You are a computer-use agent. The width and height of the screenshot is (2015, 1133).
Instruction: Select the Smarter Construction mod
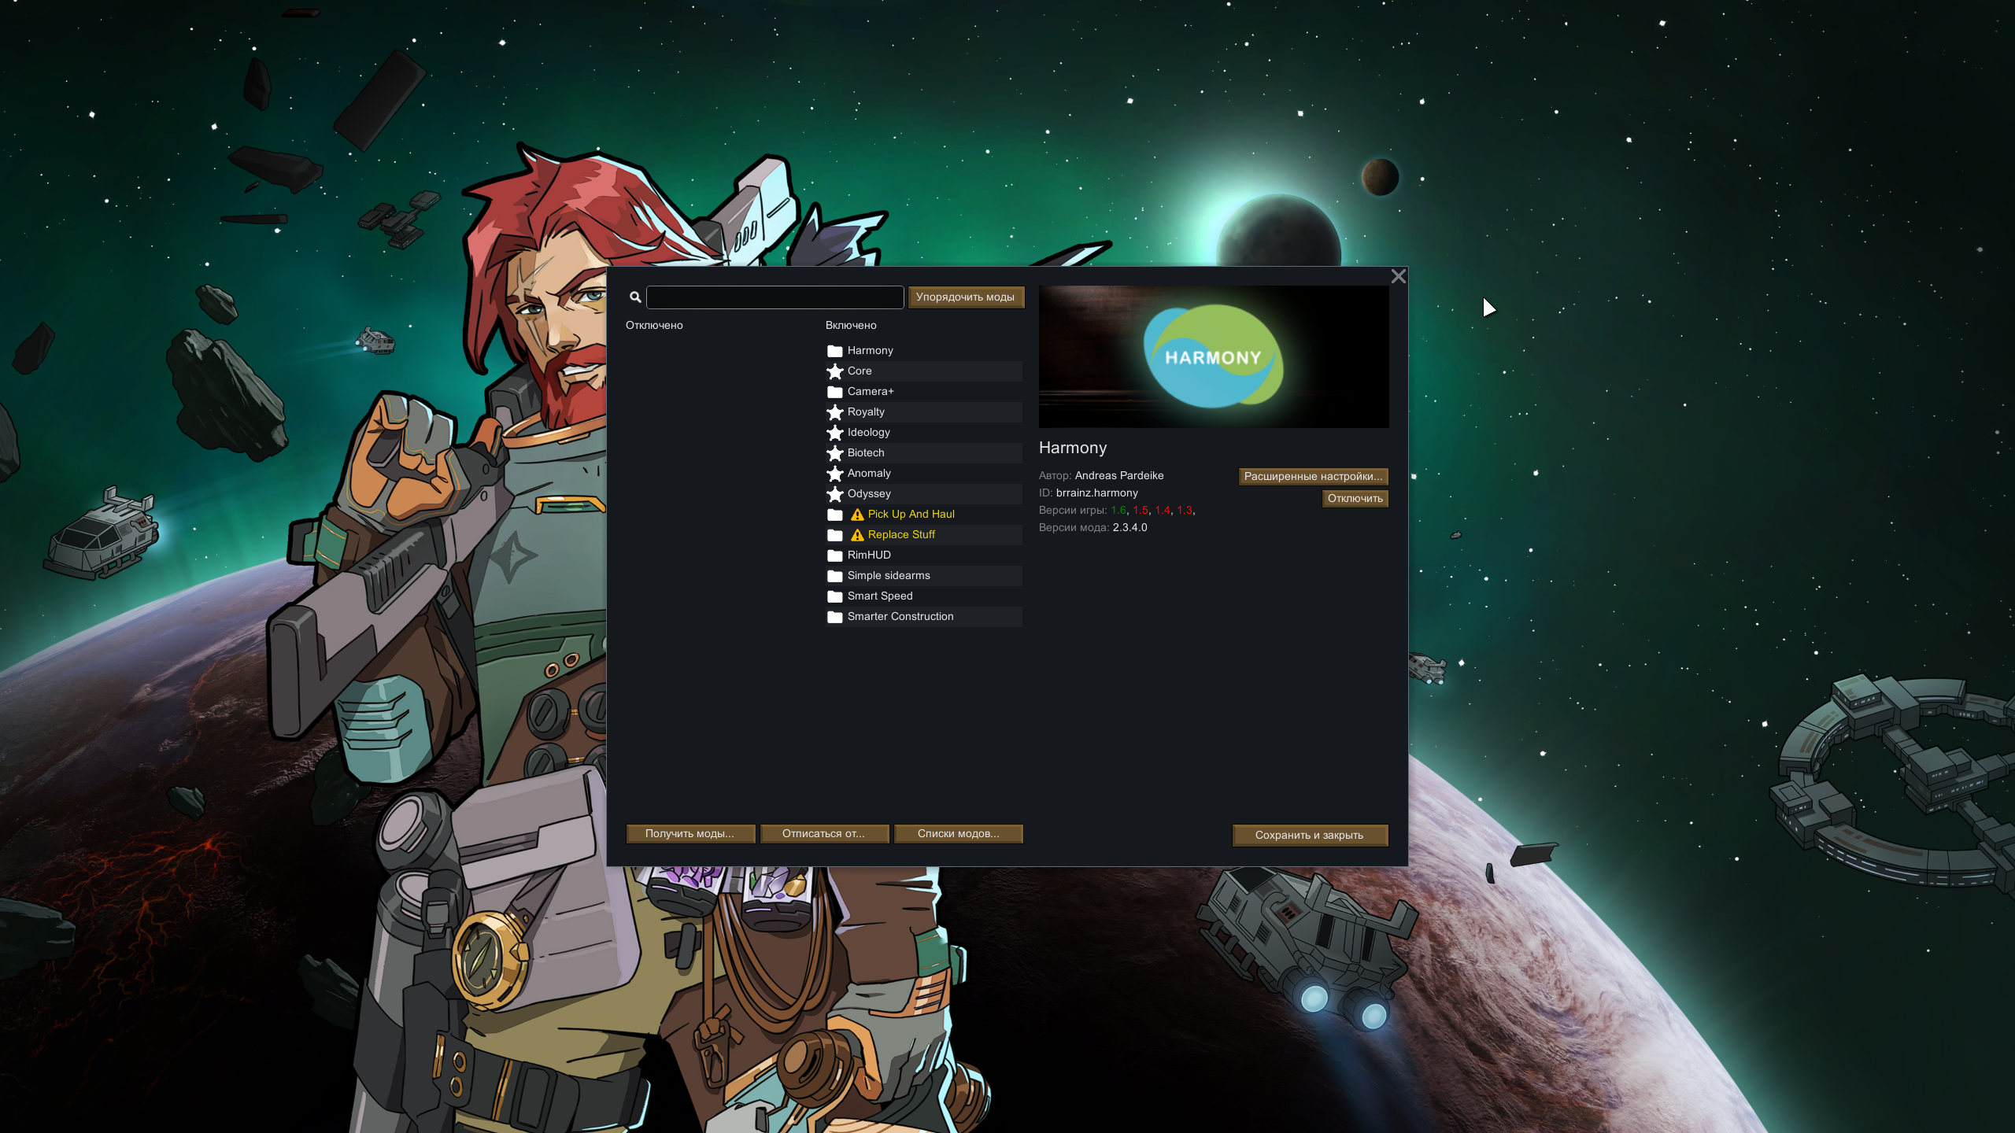pyautogui.click(x=900, y=617)
